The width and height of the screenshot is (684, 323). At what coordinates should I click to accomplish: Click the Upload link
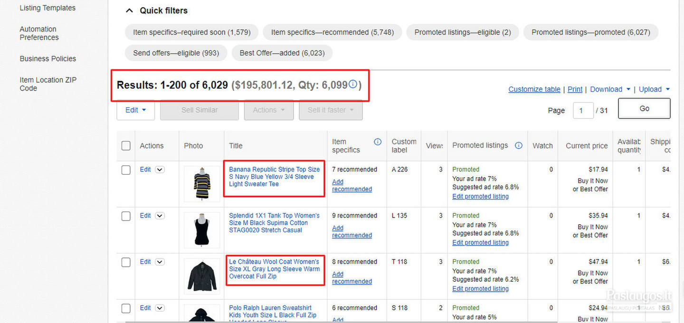650,89
